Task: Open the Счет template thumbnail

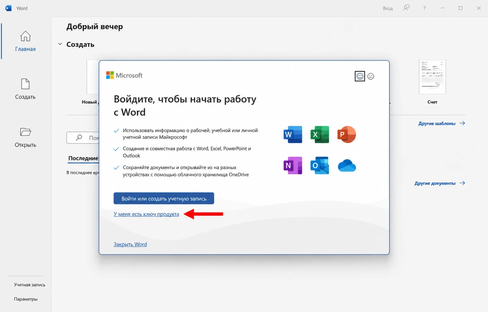Action: (x=432, y=77)
